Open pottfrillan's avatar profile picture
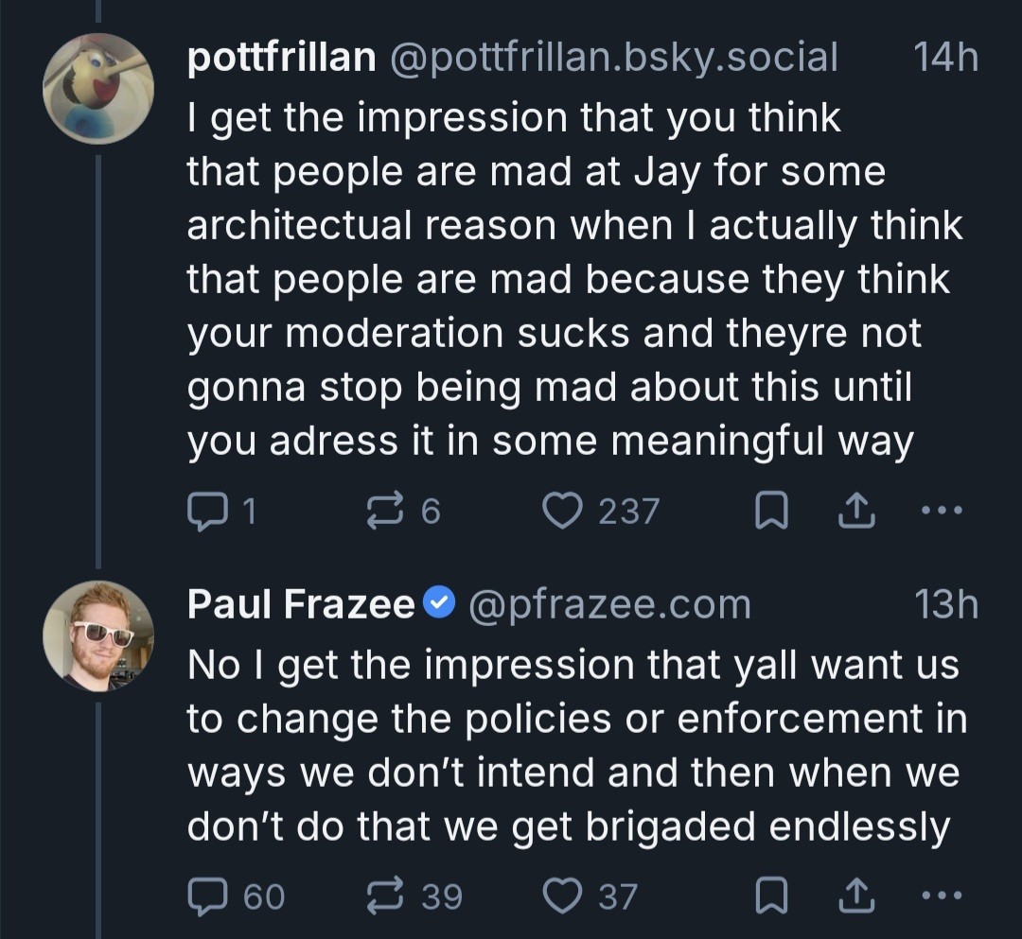The width and height of the screenshot is (1022, 939). (98, 88)
